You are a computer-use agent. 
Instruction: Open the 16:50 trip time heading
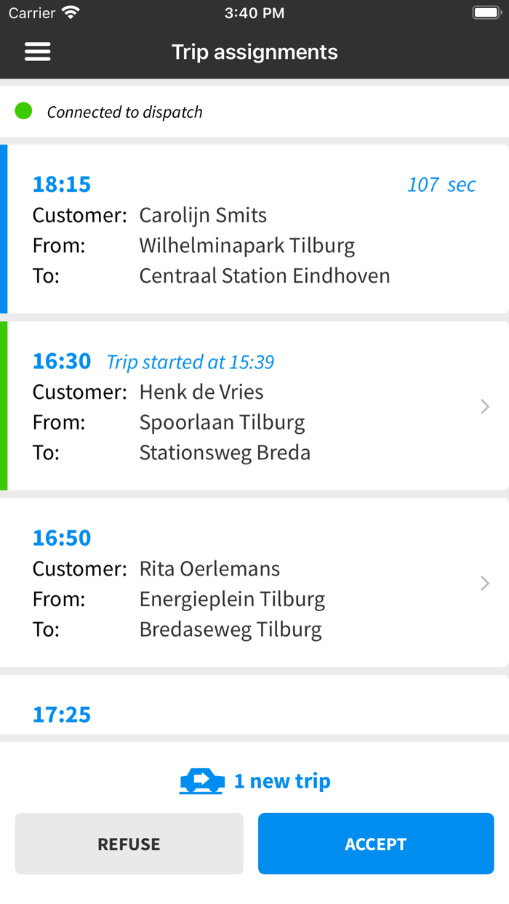pos(62,538)
